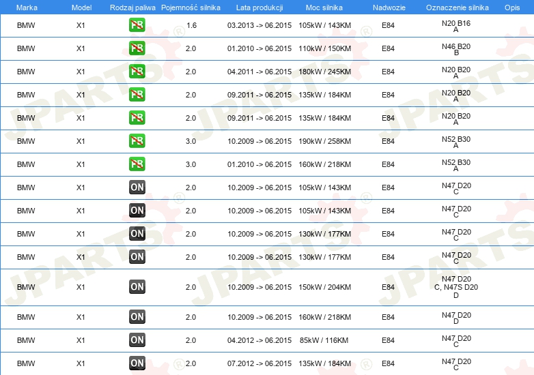This screenshot has width=534, height=375.
Task: Select 'N20 B20 A' in the 180kW / 245KM row
Action: click(x=456, y=72)
